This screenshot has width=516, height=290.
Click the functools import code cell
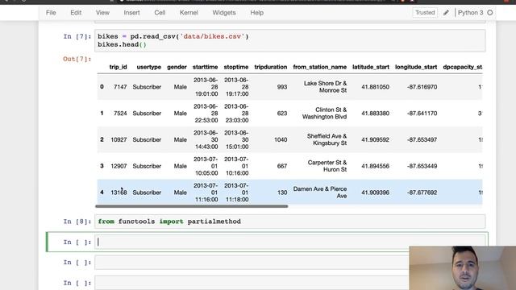point(289,222)
